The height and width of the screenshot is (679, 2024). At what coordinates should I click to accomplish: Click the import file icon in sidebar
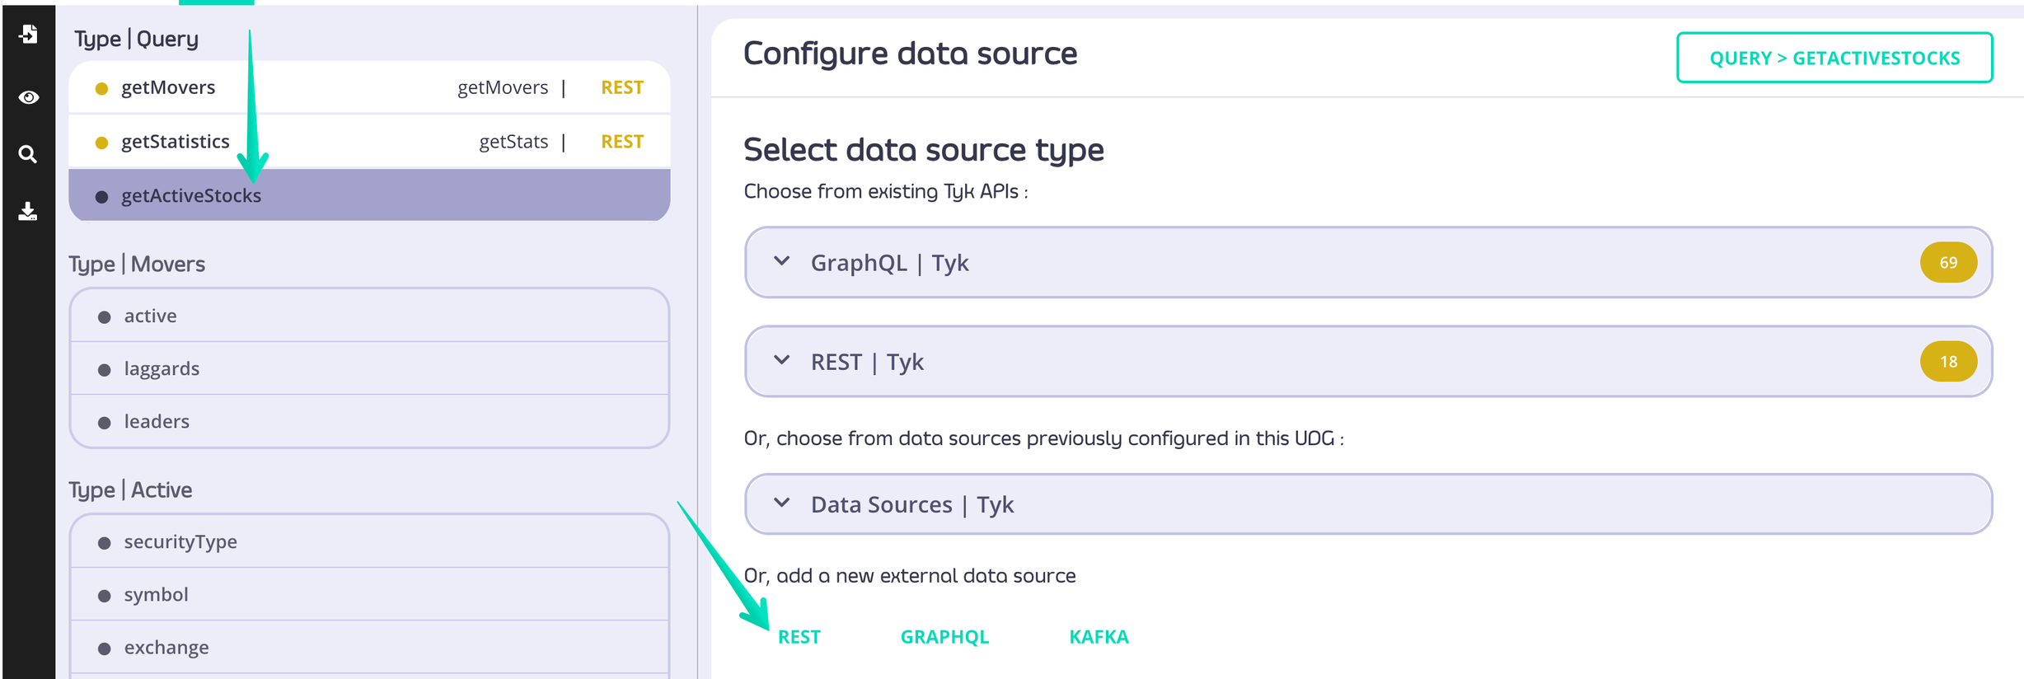tap(28, 35)
